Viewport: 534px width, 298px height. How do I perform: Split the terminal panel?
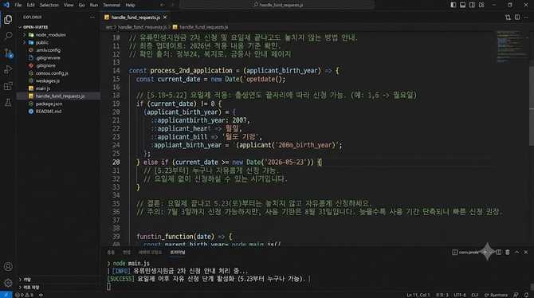pyautogui.click(x=499, y=252)
